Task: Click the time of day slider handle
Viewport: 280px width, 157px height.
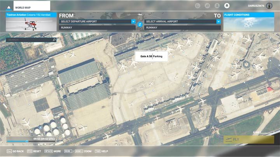Action: coord(27,141)
